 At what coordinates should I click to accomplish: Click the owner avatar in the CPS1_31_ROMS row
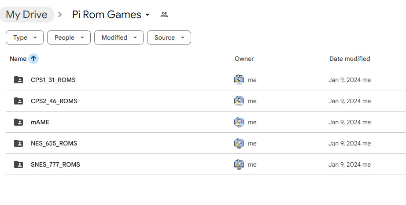(239, 80)
